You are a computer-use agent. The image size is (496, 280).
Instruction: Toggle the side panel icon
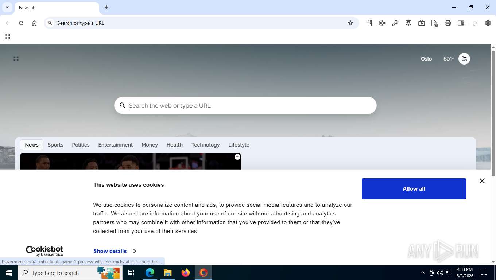[461, 23]
